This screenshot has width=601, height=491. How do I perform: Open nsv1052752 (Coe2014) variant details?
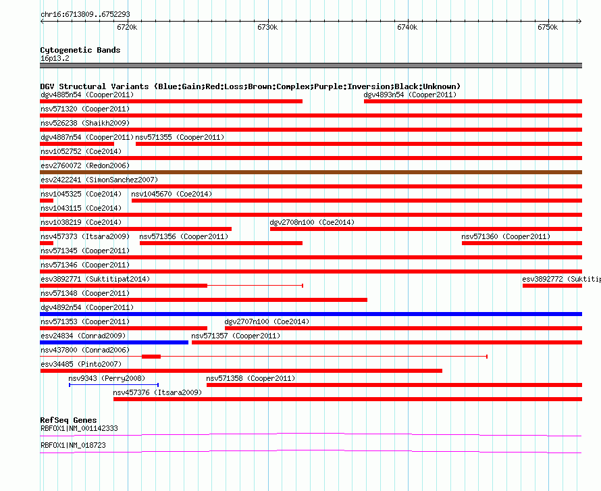81,151
